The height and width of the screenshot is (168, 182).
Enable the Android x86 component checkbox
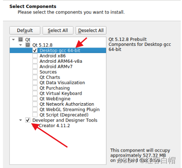[35, 56]
